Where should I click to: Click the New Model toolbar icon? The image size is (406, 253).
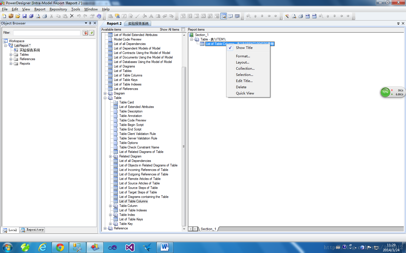(4, 16)
